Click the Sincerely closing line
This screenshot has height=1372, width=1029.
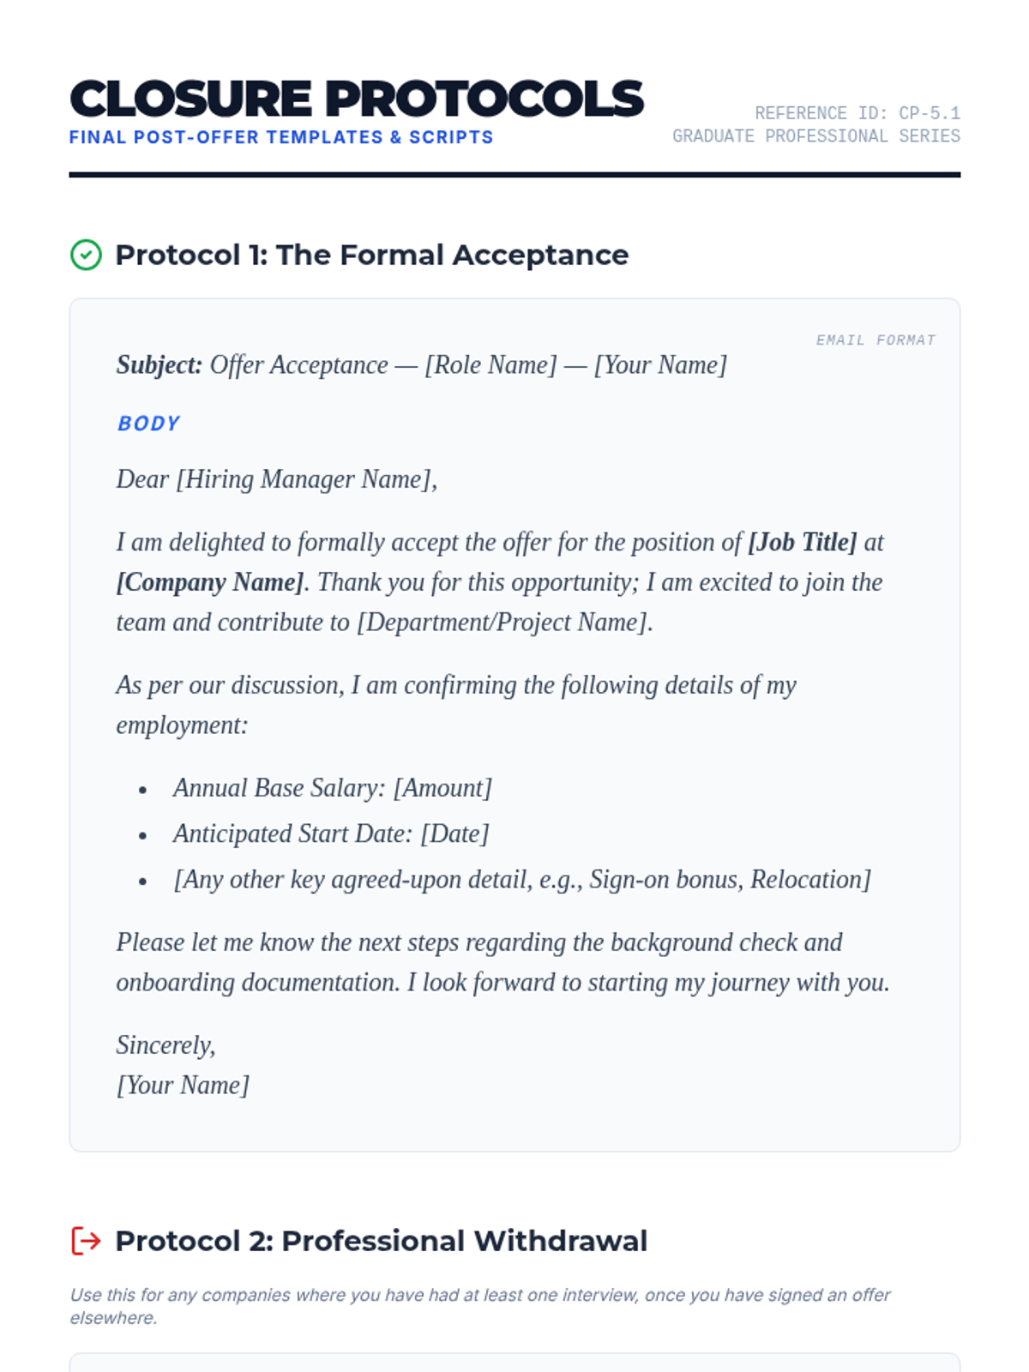165,1045
